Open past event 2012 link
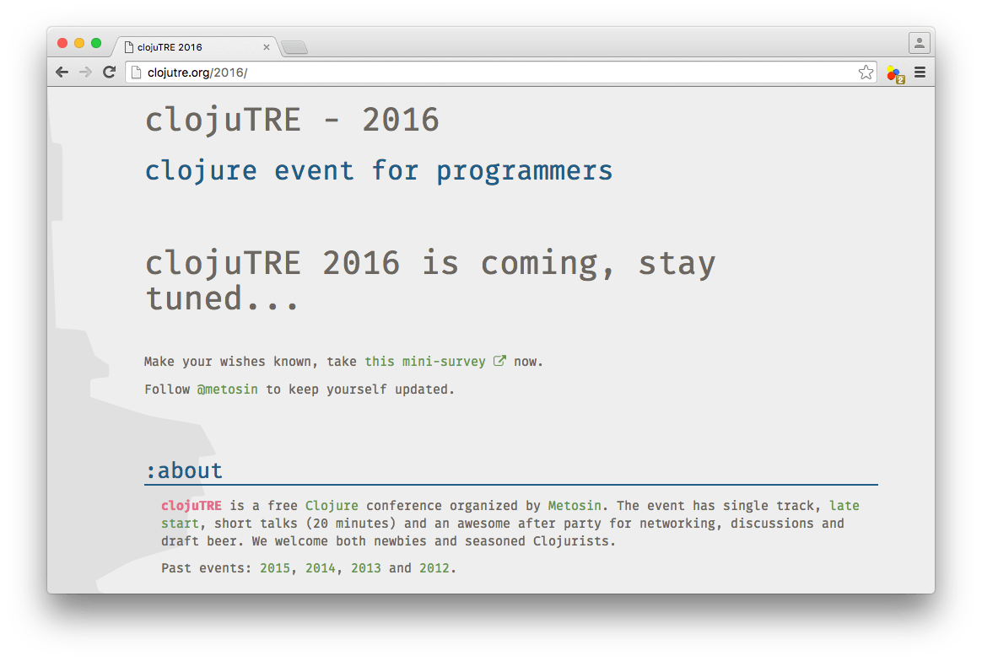 point(434,568)
